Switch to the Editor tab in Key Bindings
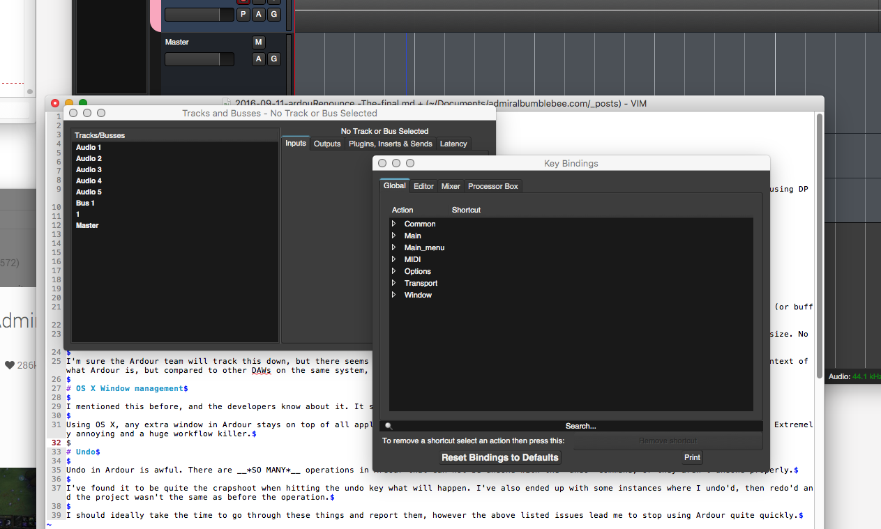Viewport: 881px width, 529px height. coord(423,186)
